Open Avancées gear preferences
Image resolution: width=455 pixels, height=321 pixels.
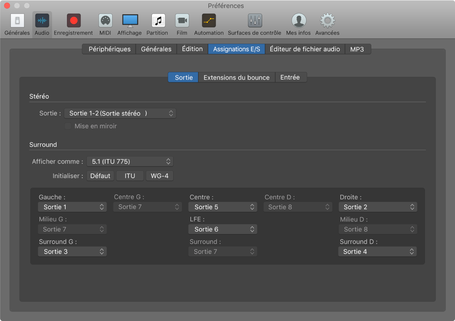[x=328, y=21]
